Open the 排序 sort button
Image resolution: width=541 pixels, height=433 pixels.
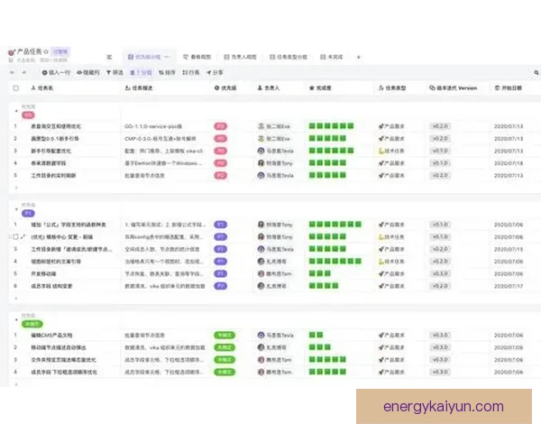(x=167, y=72)
